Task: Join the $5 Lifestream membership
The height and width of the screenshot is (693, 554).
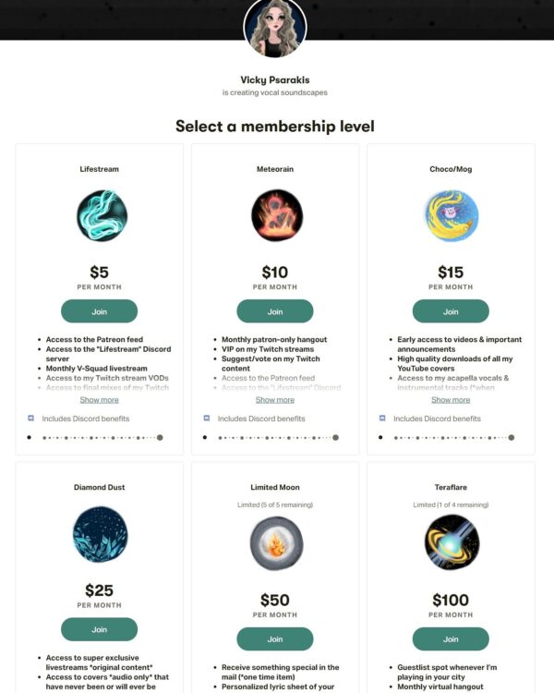Action: pos(100,311)
